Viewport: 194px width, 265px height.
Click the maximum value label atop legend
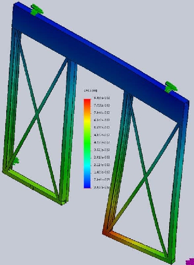point(102,98)
